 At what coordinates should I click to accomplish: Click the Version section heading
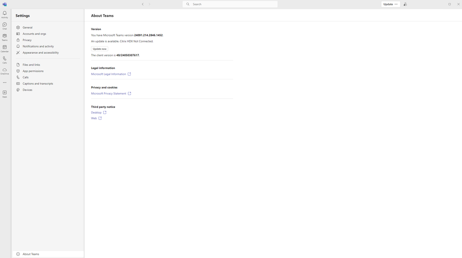click(96, 29)
